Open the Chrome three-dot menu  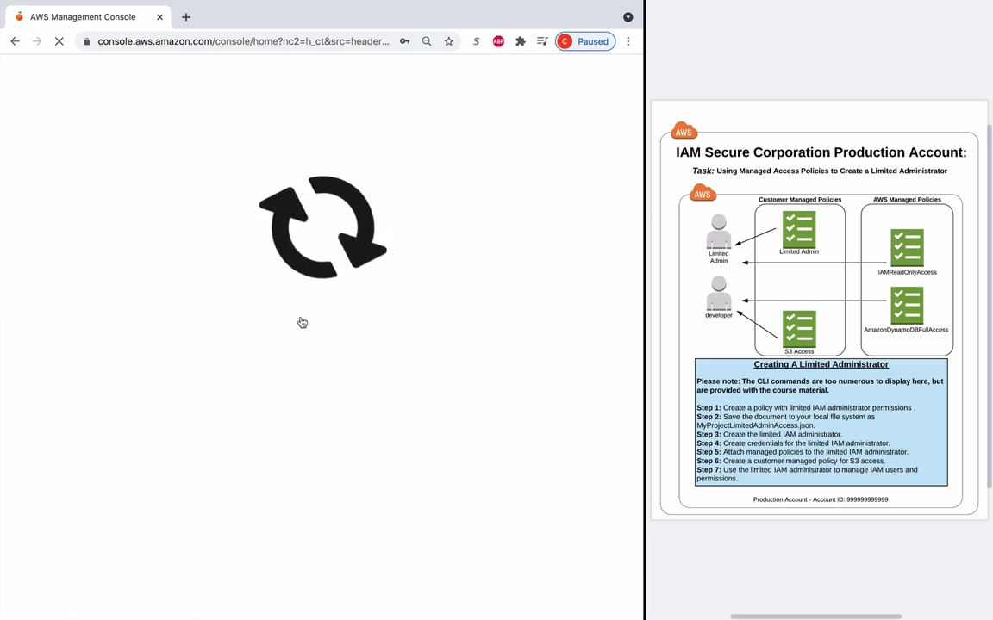click(628, 41)
